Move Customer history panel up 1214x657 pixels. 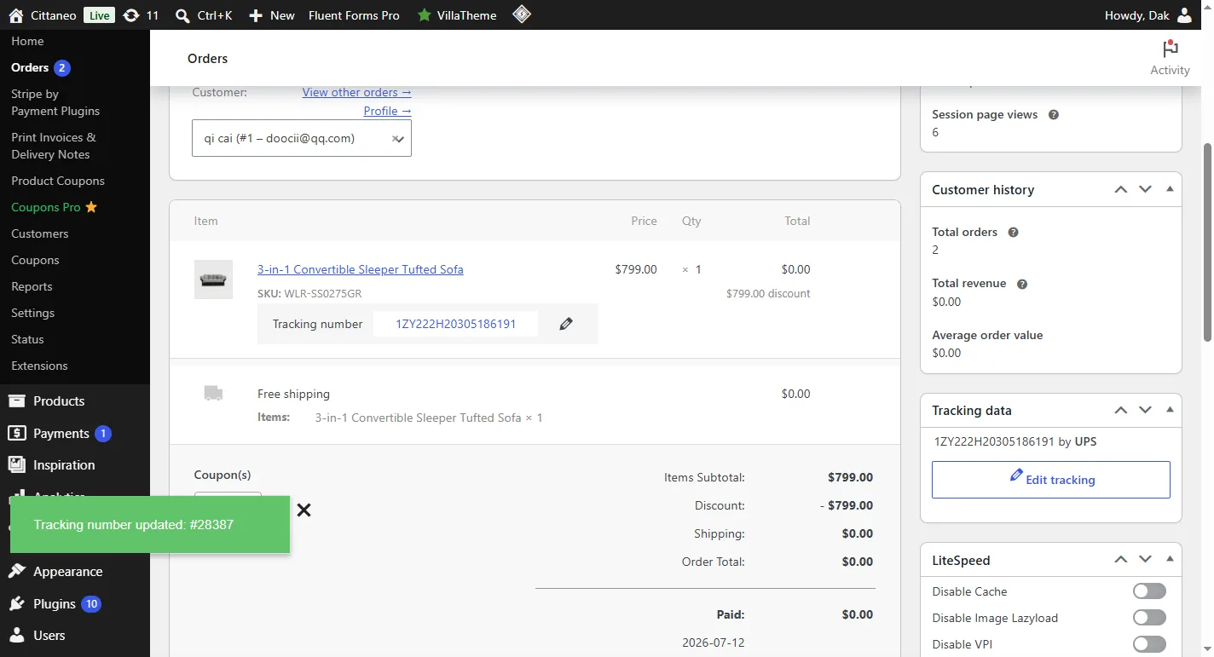[1121, 189]
